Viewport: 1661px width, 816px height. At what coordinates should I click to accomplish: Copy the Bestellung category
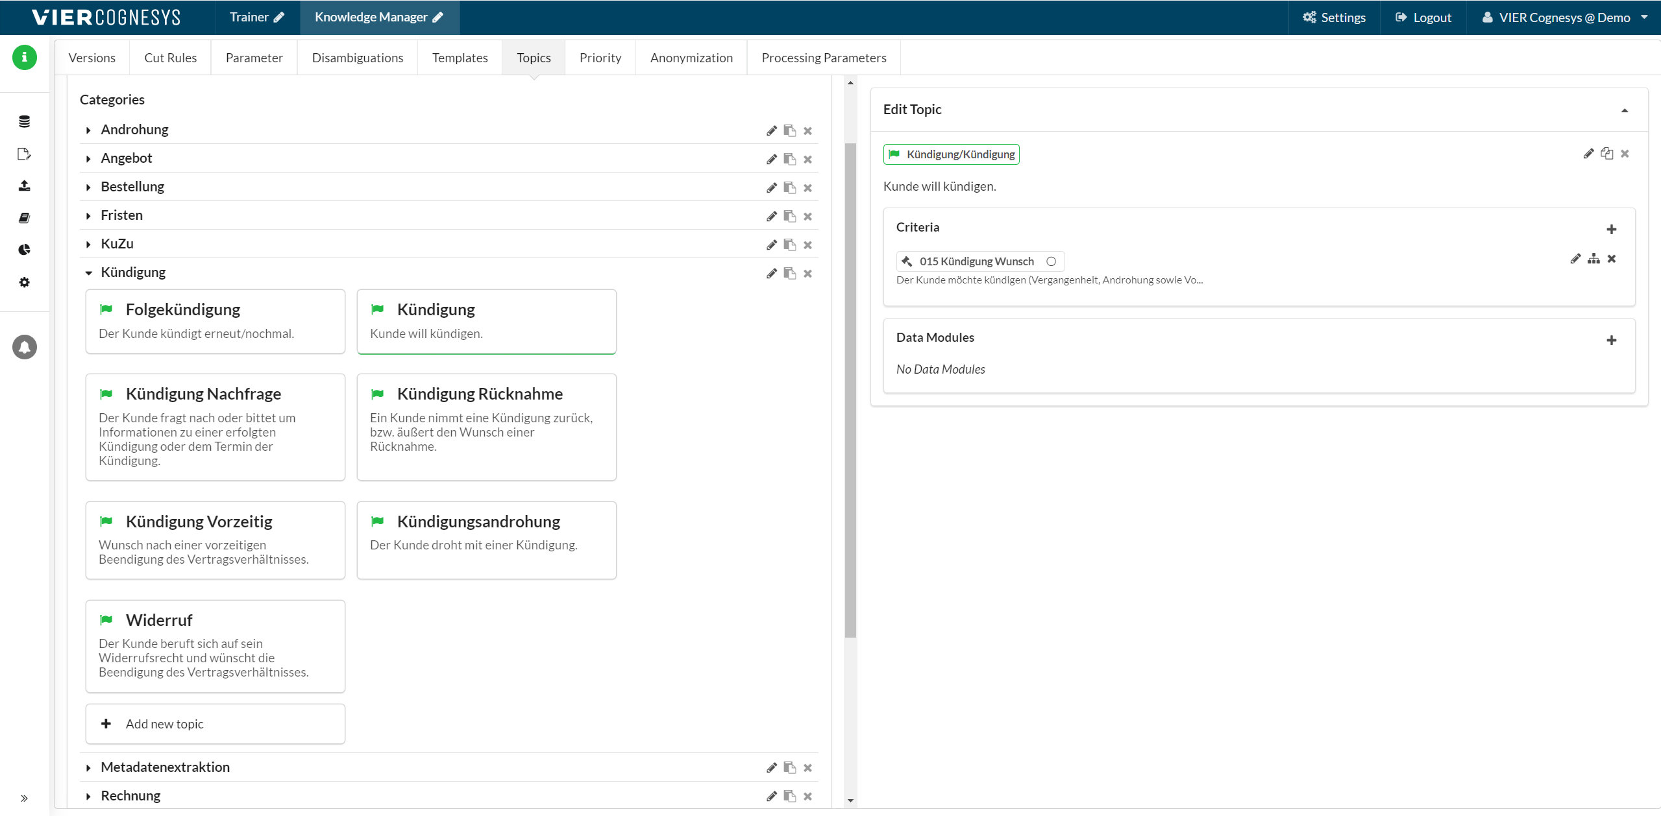coord(789,187)
